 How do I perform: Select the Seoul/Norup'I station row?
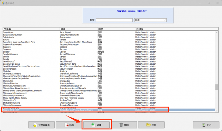point(109,61)
